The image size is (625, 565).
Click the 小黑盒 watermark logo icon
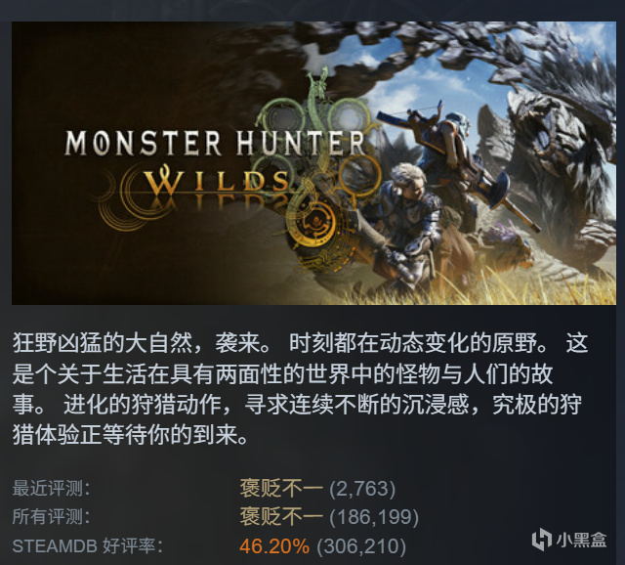(542, 539)
